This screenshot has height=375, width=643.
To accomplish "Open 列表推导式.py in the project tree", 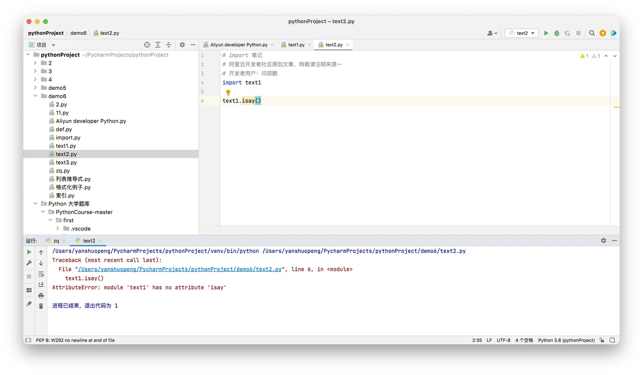I will tap(73, 179).
